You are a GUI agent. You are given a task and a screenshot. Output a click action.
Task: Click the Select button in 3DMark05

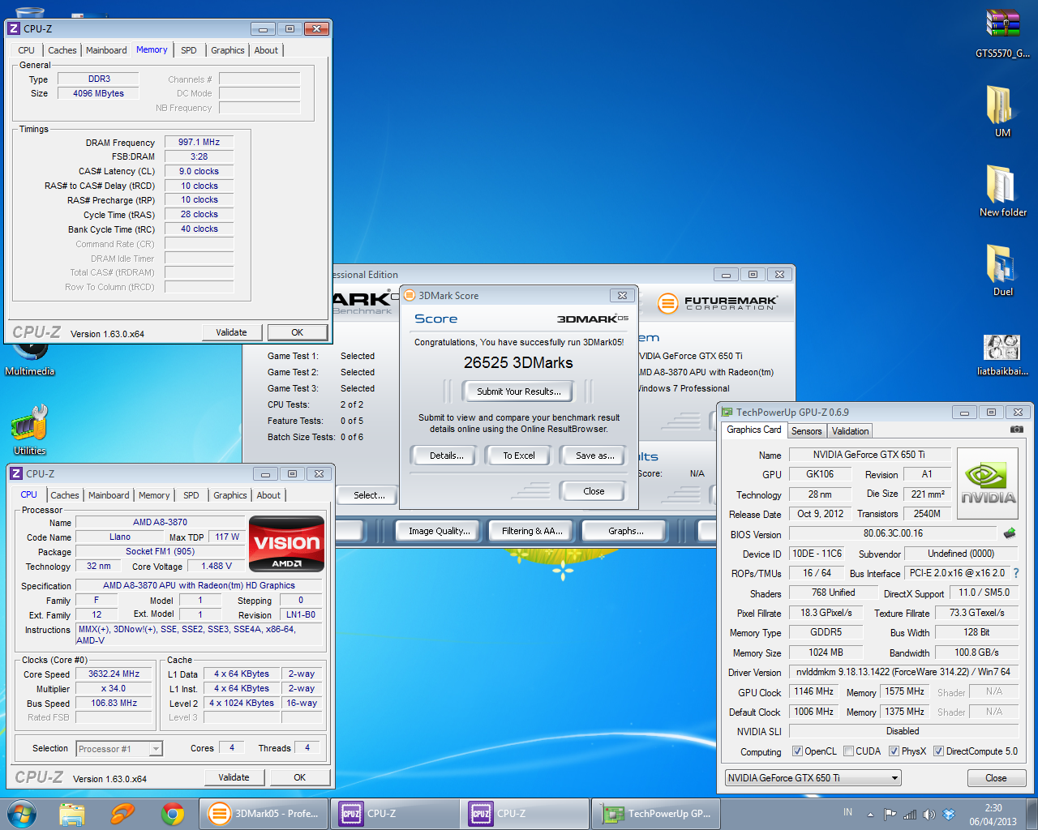[x=370, y=495]
